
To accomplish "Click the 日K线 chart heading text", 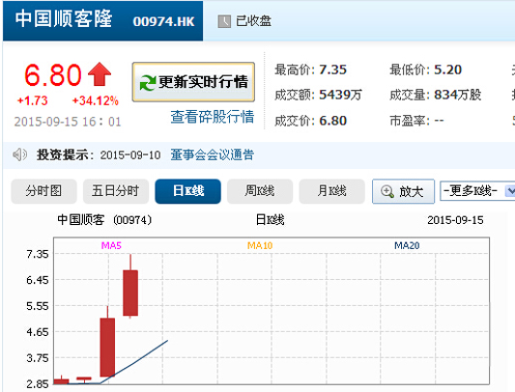I will (270, 220).
